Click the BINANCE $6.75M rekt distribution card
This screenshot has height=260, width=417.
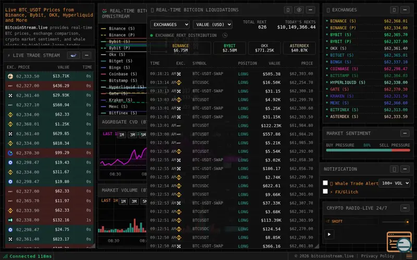point(180,48)
